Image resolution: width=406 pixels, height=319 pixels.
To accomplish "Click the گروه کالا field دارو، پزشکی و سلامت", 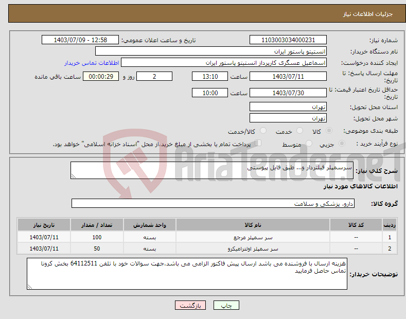I will [x=213, y=204].
